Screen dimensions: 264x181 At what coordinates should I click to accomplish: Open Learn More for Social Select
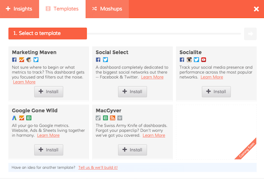tap(152, 77)
